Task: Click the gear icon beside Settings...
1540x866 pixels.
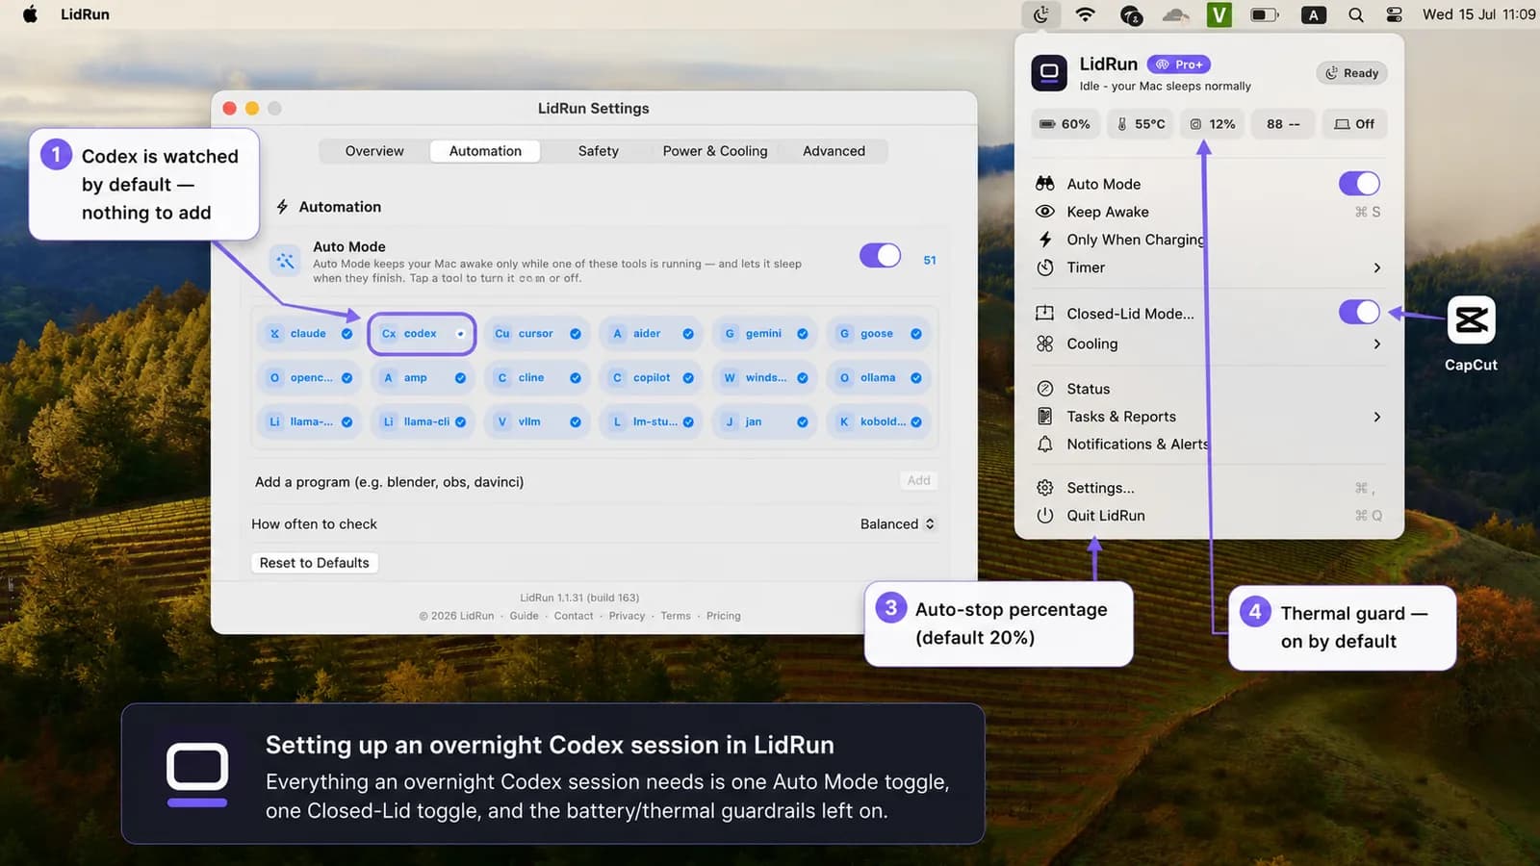Action: pos(1044,488)
